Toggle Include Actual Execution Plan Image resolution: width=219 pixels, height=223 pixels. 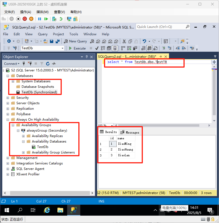point(123,48)
